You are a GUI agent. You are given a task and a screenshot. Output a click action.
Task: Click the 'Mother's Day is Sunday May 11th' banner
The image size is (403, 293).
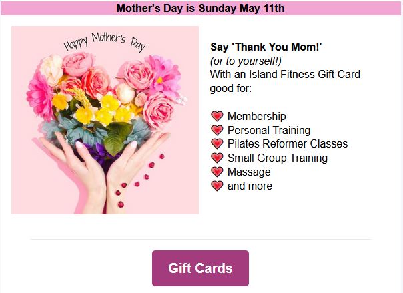pyautogui.click(x=200, y=8)
